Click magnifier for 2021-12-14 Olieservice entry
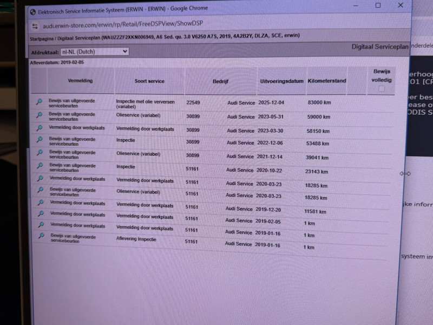Image resolution: width=433 pixels, height=325 pixels. 39,153
